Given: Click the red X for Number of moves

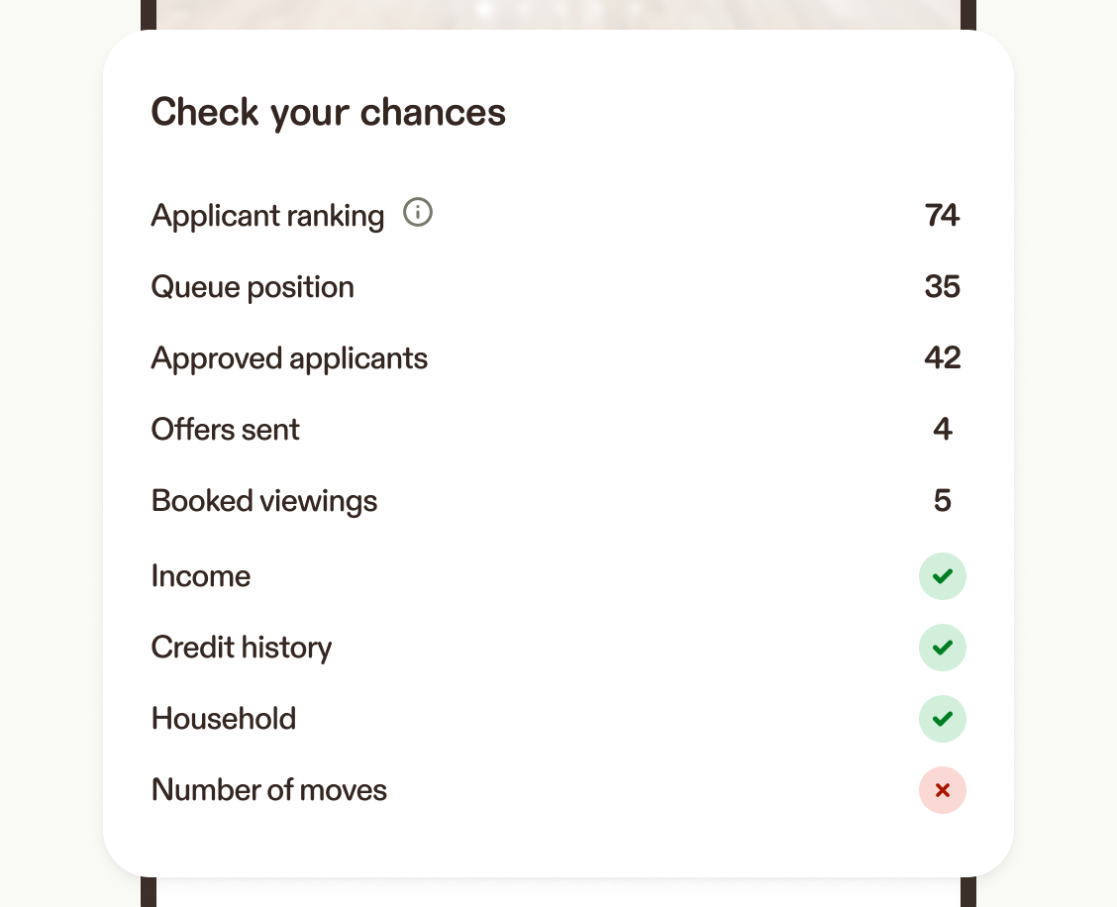Looking at the screenshot, I should tap(942, 790).
